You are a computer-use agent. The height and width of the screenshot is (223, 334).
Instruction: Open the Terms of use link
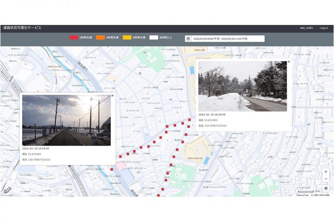[302, 195]
